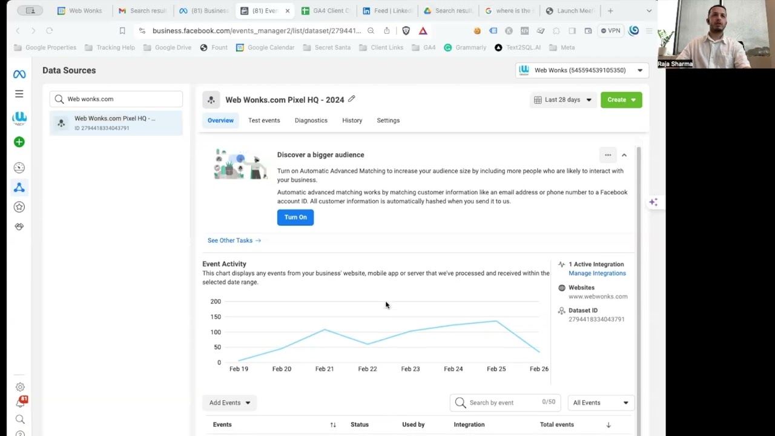Click the Manage Integrations link
Image resolution: width=775 pixels, height=436 pixels.
tap(597, 273)
